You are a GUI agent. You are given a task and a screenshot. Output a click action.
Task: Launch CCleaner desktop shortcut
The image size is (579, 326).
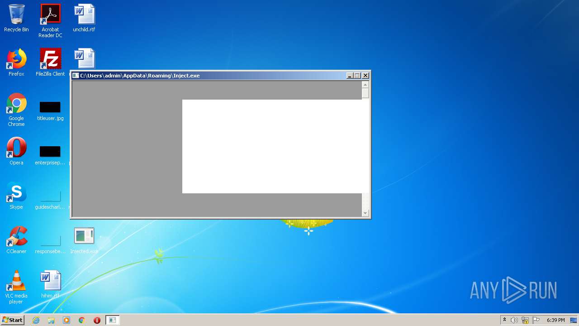[x=16, y=240]
